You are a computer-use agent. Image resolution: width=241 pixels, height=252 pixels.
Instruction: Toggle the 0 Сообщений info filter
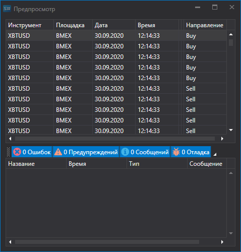[x=145, y=152]
